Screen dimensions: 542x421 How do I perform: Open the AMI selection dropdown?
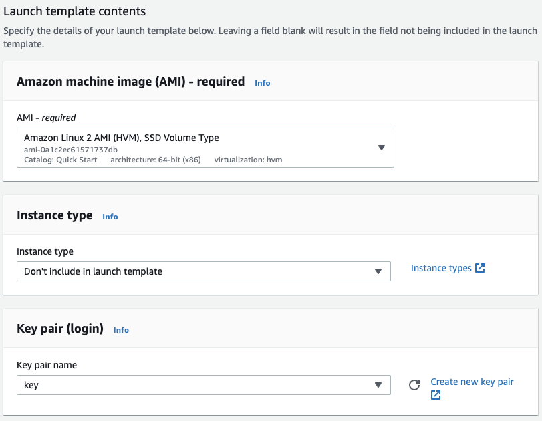(205, 148)
